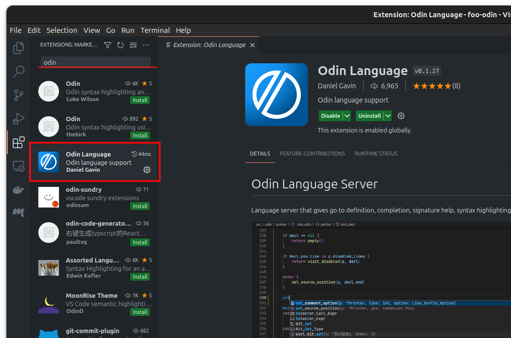Screen dimensions: 511x338
Task: Click the v0.1.27 version badge
Action: (427, 71)
